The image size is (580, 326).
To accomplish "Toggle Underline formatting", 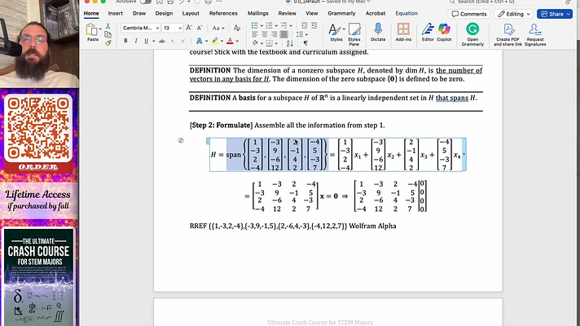I will coord(146,41).
